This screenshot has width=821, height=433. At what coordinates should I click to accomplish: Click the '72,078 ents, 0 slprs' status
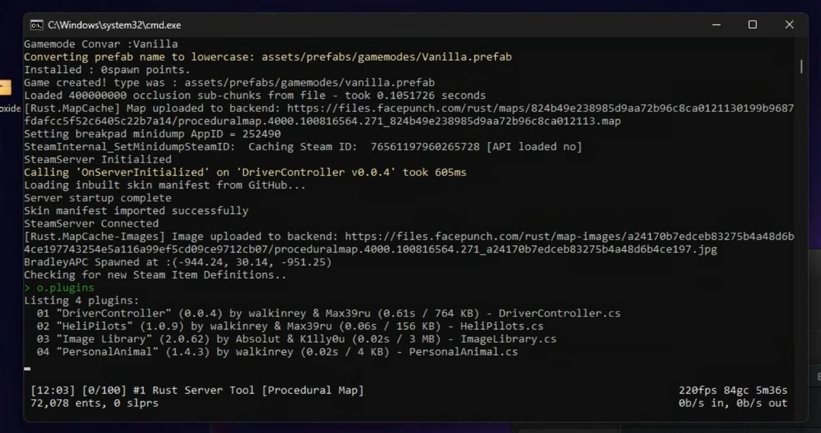[94, 403]
